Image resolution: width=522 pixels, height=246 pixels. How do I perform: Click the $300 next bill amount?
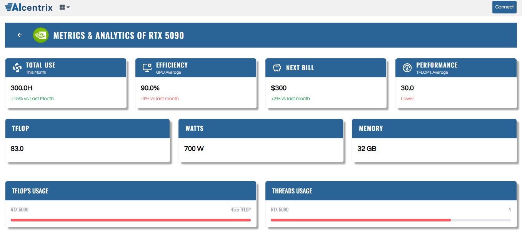(x=279, y=88)
